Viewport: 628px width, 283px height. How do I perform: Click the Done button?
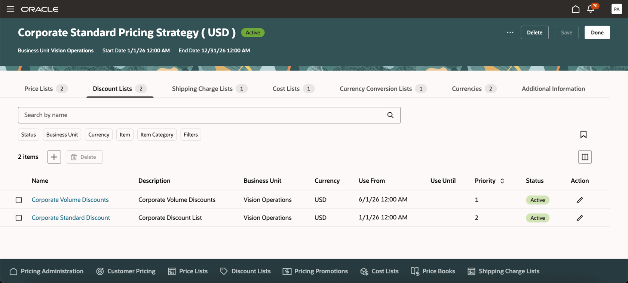[597, 33]
